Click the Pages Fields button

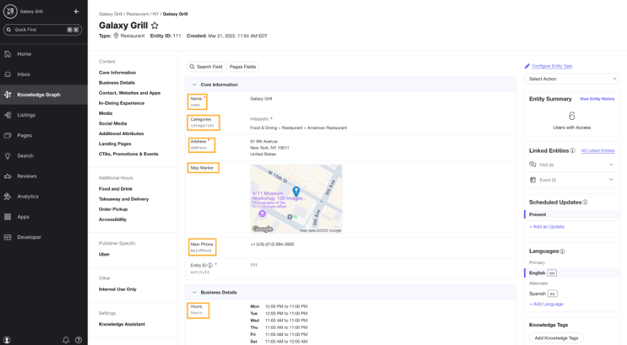pos(243,67)
